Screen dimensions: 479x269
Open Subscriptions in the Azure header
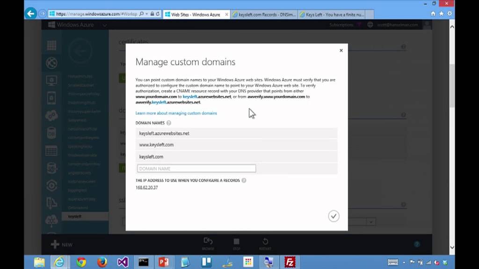[341, 25]
